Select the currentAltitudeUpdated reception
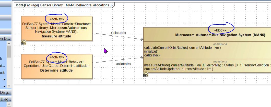The image size is (271, 107). [x=179, y=69]
